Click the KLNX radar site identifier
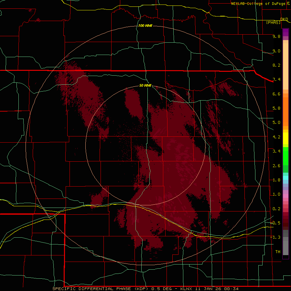Screen dimensions: 291x291 tap(187, 289)
